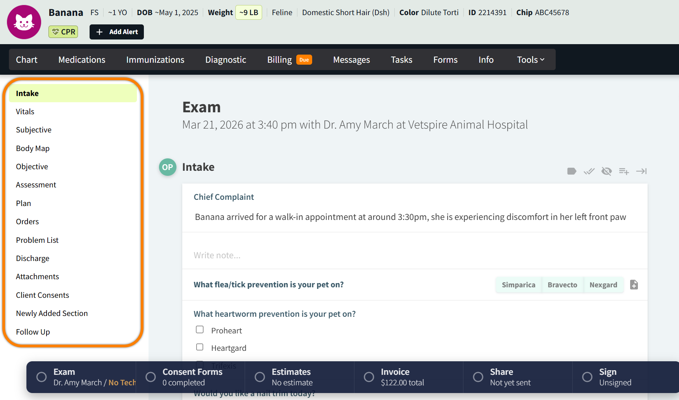Click the plus Add Alert button

tap(117, 32)
